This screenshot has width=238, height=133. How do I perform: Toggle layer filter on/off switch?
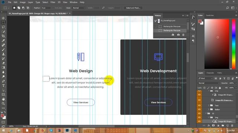point(237,78)
